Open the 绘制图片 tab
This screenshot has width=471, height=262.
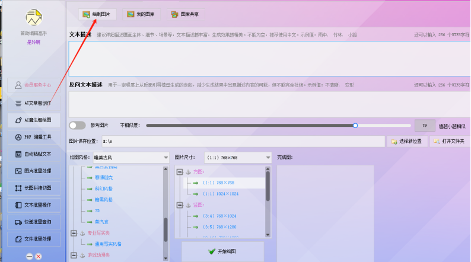[x=97, y=14]
